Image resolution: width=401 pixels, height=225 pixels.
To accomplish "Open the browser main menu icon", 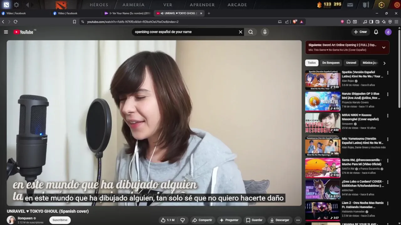I will coord(396,22).
